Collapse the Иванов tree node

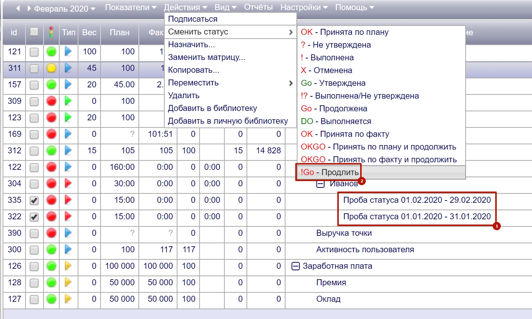point(320,184)
